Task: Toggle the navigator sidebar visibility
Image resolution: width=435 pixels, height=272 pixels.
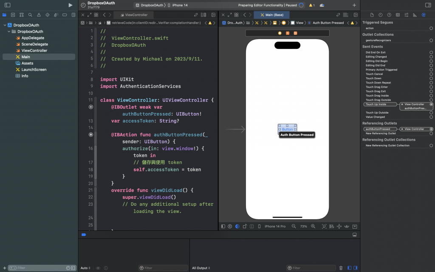Action: (x=8, y=5)
